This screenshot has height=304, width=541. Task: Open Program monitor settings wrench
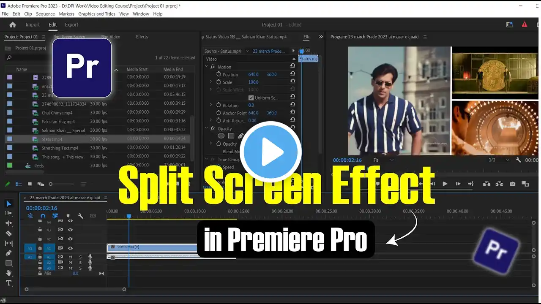(x=519, y=160)
